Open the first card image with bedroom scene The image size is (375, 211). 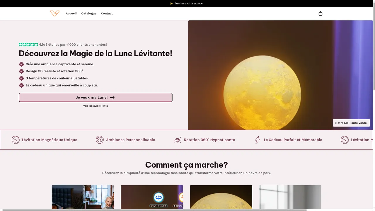pyautogui.click(x=83, y=197)
